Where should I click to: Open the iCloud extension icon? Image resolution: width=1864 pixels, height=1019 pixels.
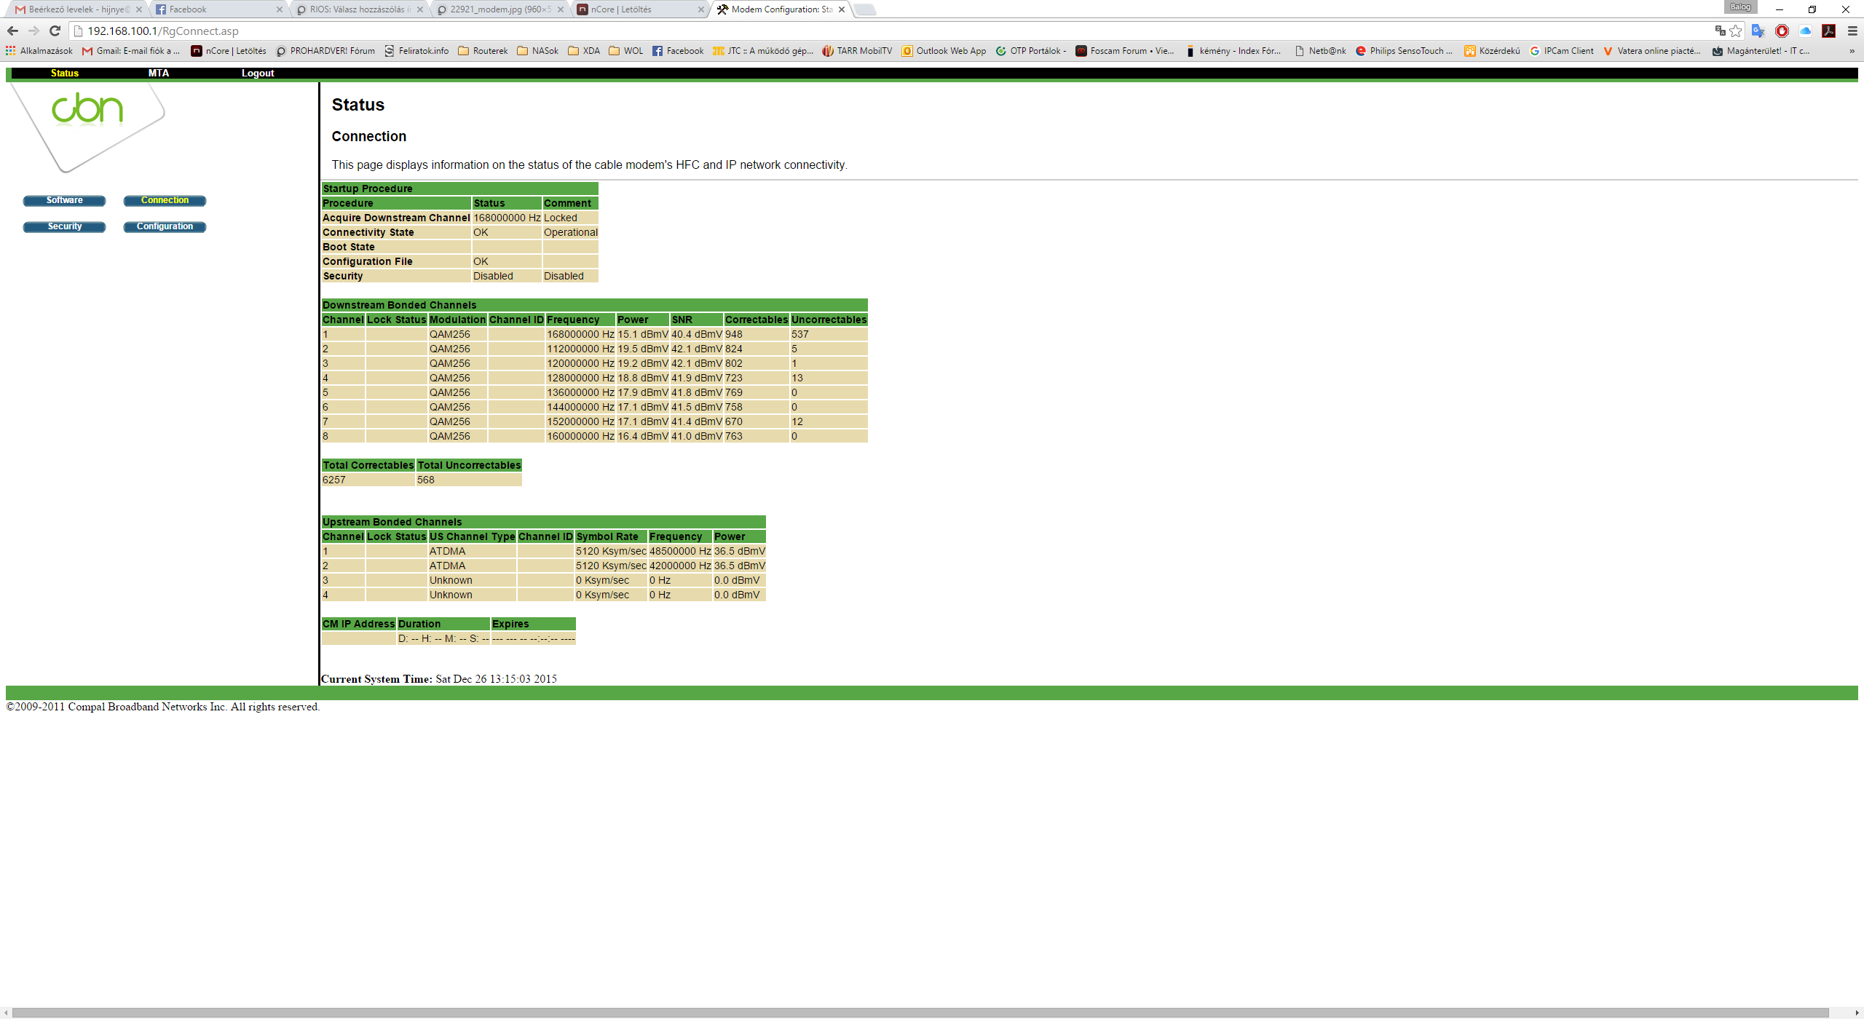click(x=1805, y=31)
